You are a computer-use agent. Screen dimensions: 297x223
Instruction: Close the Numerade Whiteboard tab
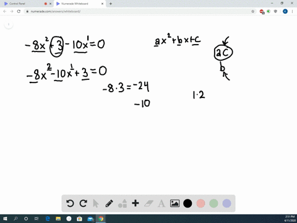click(x=102, y=4)
